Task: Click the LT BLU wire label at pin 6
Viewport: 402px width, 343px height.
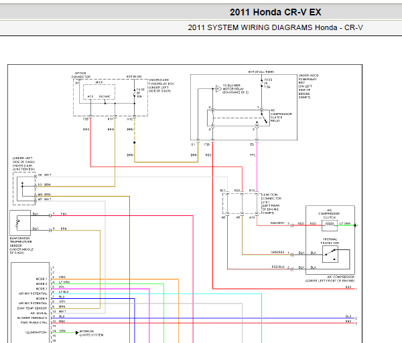Action: (64, 292)
